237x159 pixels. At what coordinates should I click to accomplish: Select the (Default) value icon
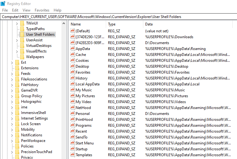pyautogui.click(x=73, y=31)
